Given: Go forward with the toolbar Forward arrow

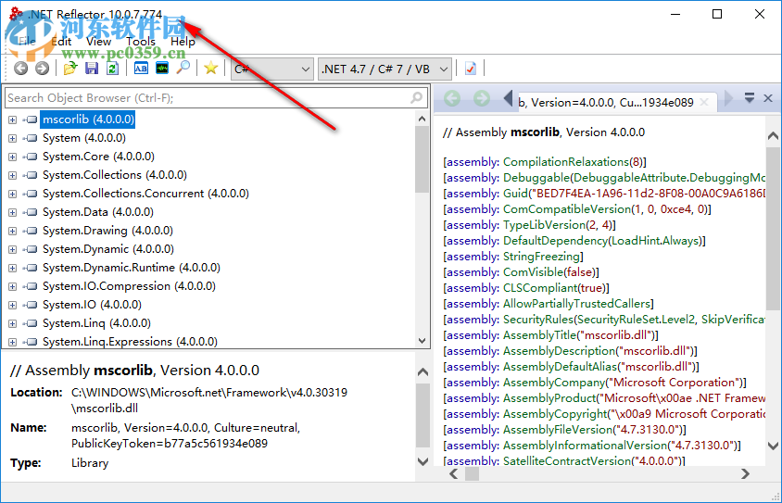Looking at the screenshot, I should [x=43, y=69].
